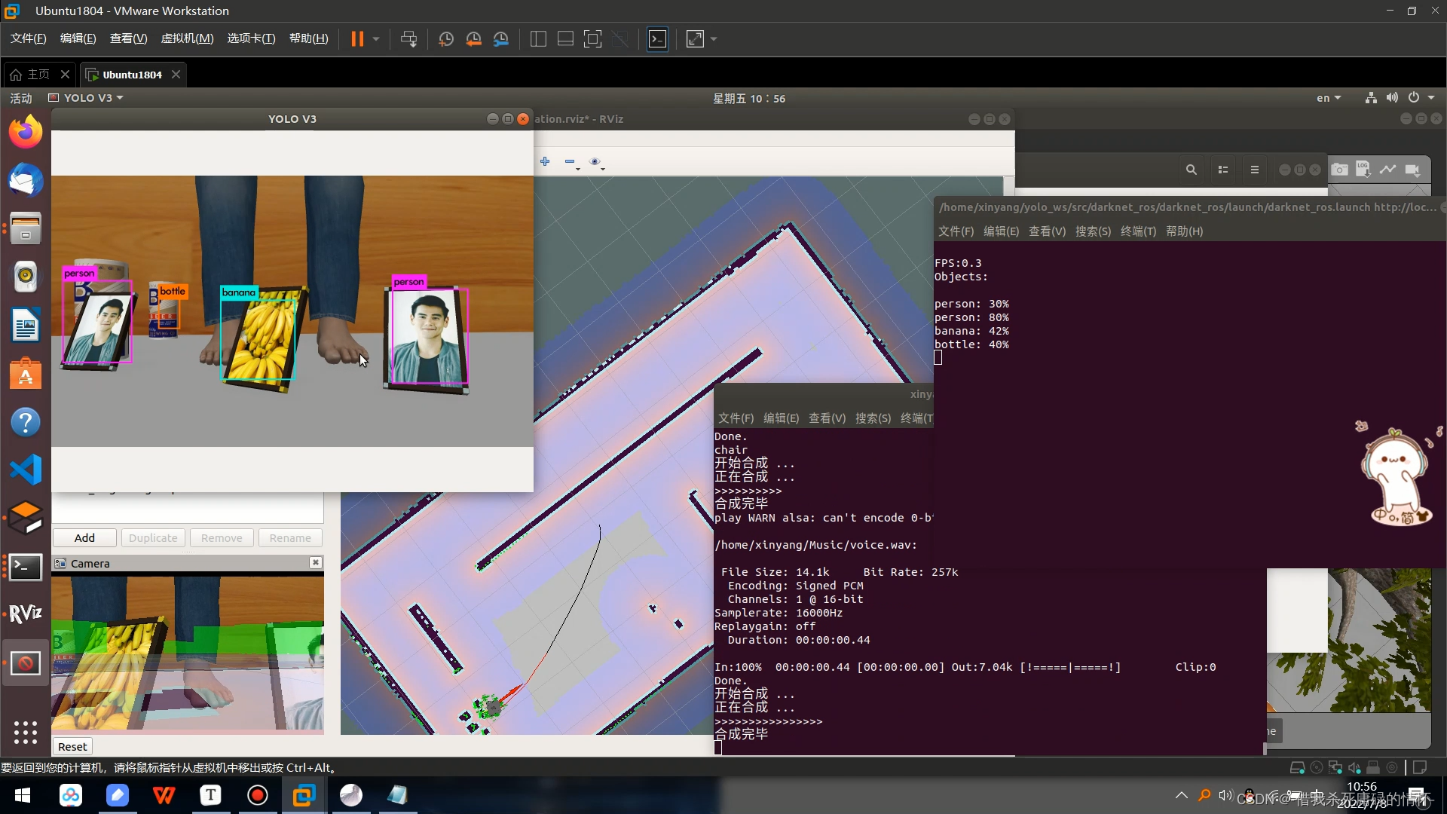Click the Rename display button
Viewport: 1447px width, 814px height.
(x=290, y=537)
